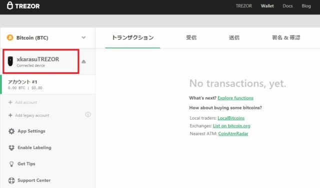
Task: Click Add legacy account
Action: (32, 115)
